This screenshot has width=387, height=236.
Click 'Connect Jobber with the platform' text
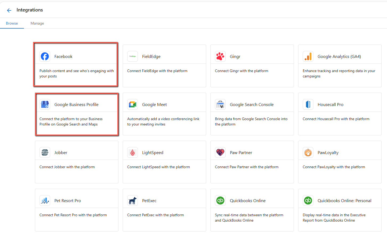67,167
